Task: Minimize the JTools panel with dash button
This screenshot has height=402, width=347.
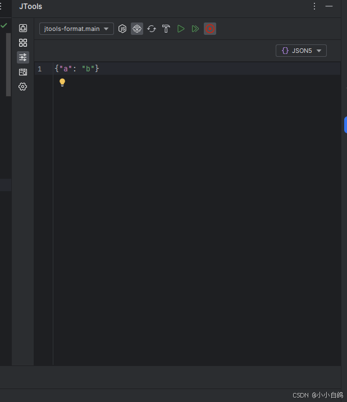Action: click(x=329, y=6)
